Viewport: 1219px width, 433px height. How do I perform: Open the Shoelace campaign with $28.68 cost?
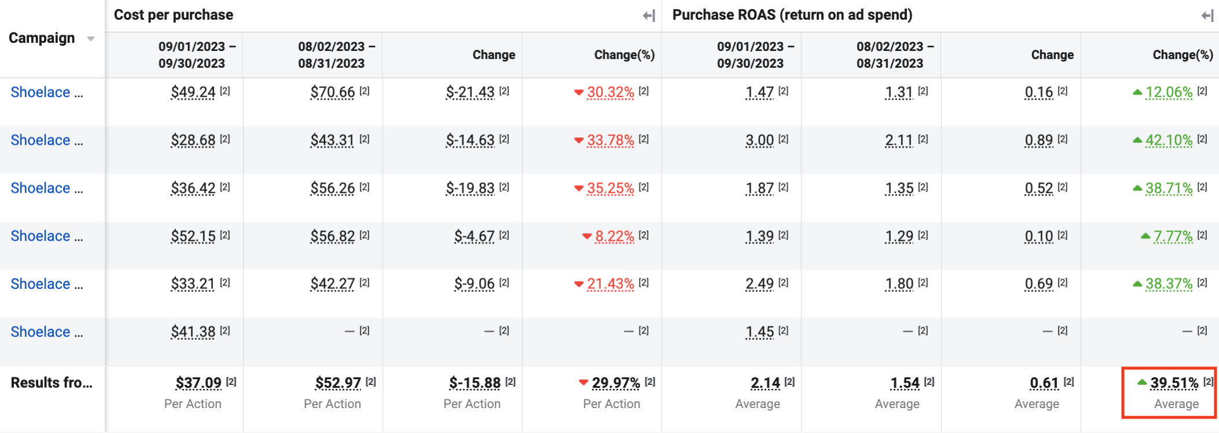[x=46, y=140]
